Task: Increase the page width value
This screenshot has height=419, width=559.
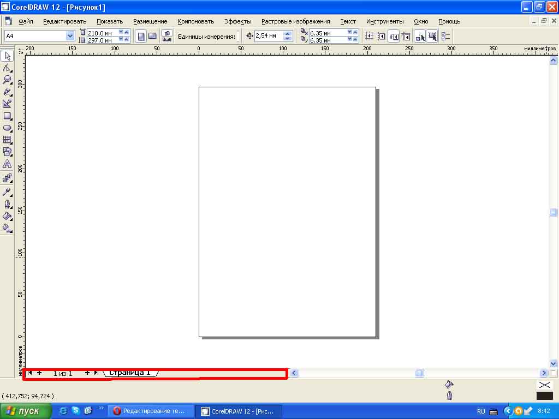Action: (x=127, y=32)
